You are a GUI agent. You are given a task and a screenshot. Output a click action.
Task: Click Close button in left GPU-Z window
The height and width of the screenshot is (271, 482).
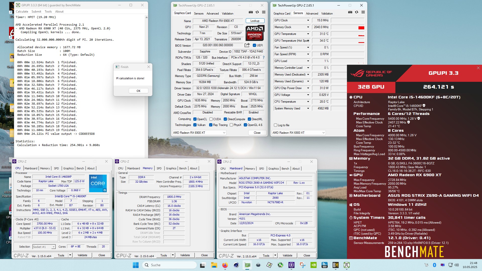pyautogui.click(x=257, y=133)
